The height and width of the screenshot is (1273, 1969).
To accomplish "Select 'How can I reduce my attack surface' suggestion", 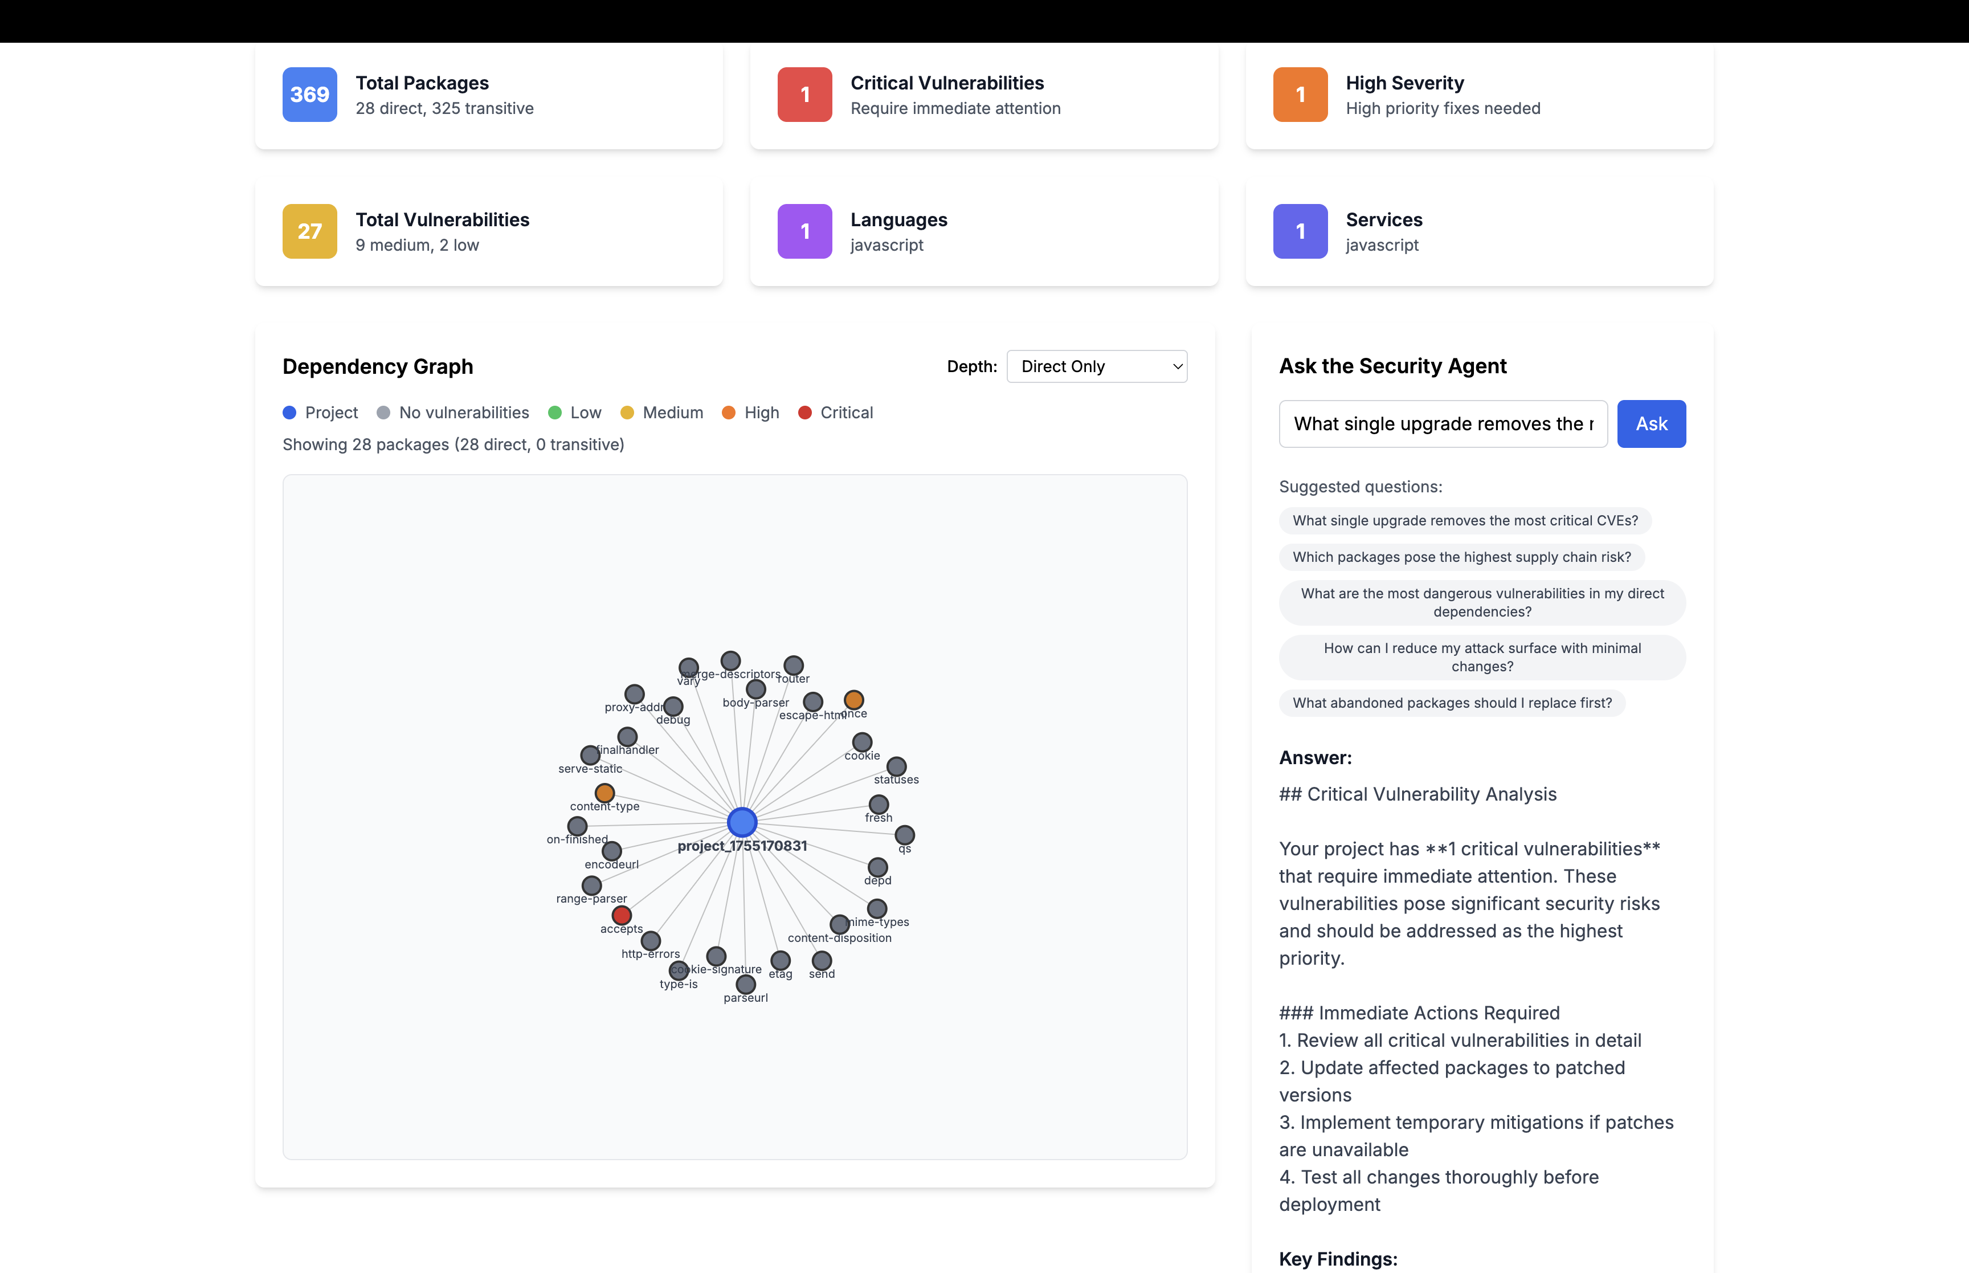I will pyautogui.click(x=1481, y=657).
